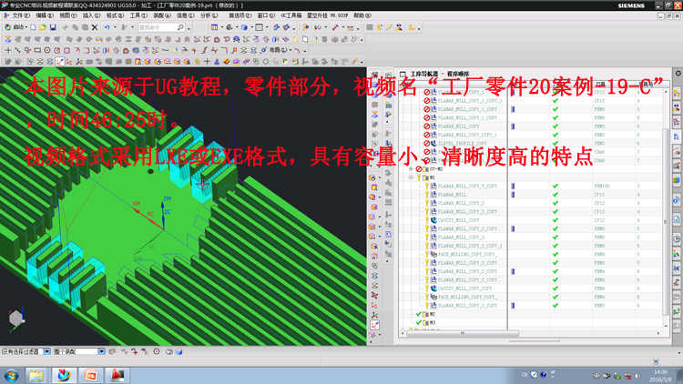The image size is (683, 384).
Task: Click the New file icon
Action: coord(33,27)
